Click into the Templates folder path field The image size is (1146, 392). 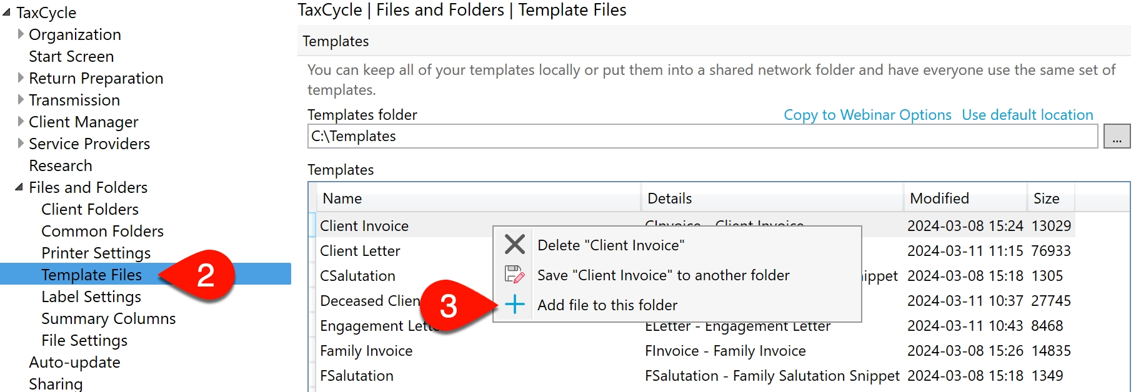point(702,136)
